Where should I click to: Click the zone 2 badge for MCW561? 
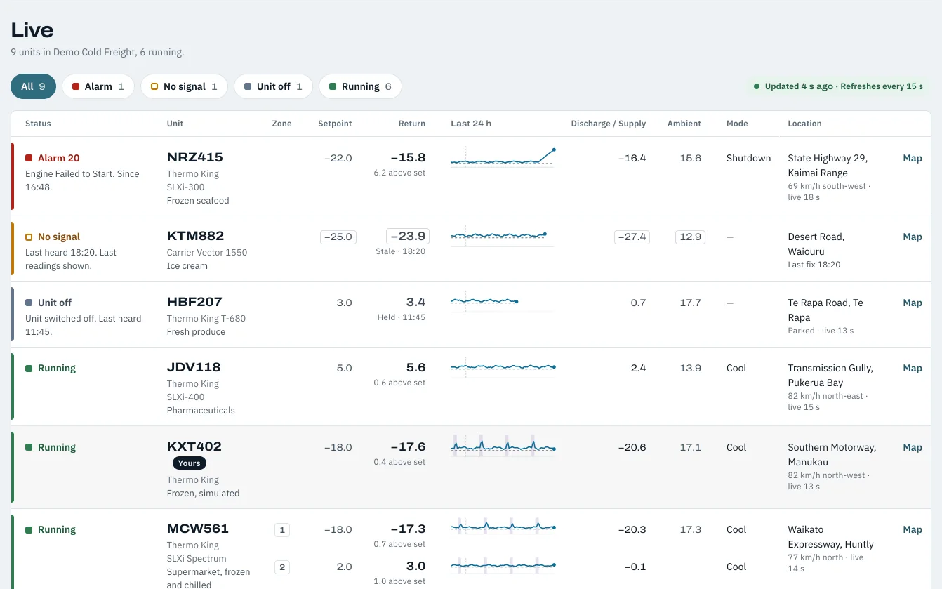point(282,567)
